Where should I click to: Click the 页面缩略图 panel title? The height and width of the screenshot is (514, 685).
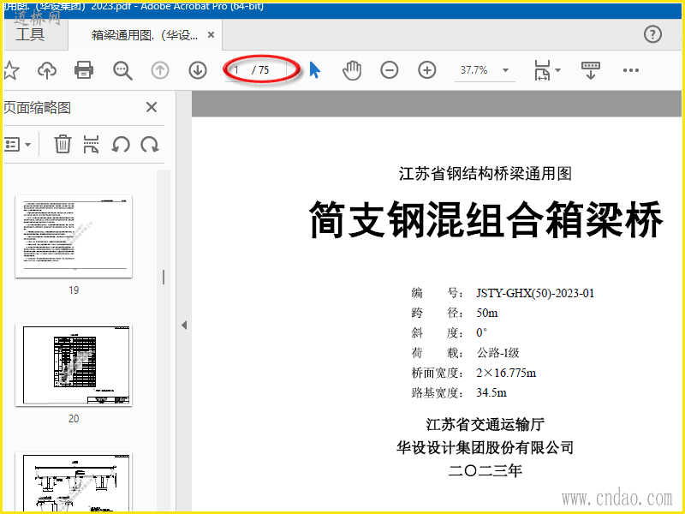coord(37,108)
